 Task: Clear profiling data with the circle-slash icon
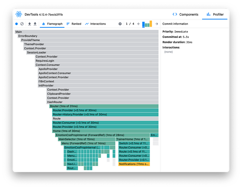22,24
